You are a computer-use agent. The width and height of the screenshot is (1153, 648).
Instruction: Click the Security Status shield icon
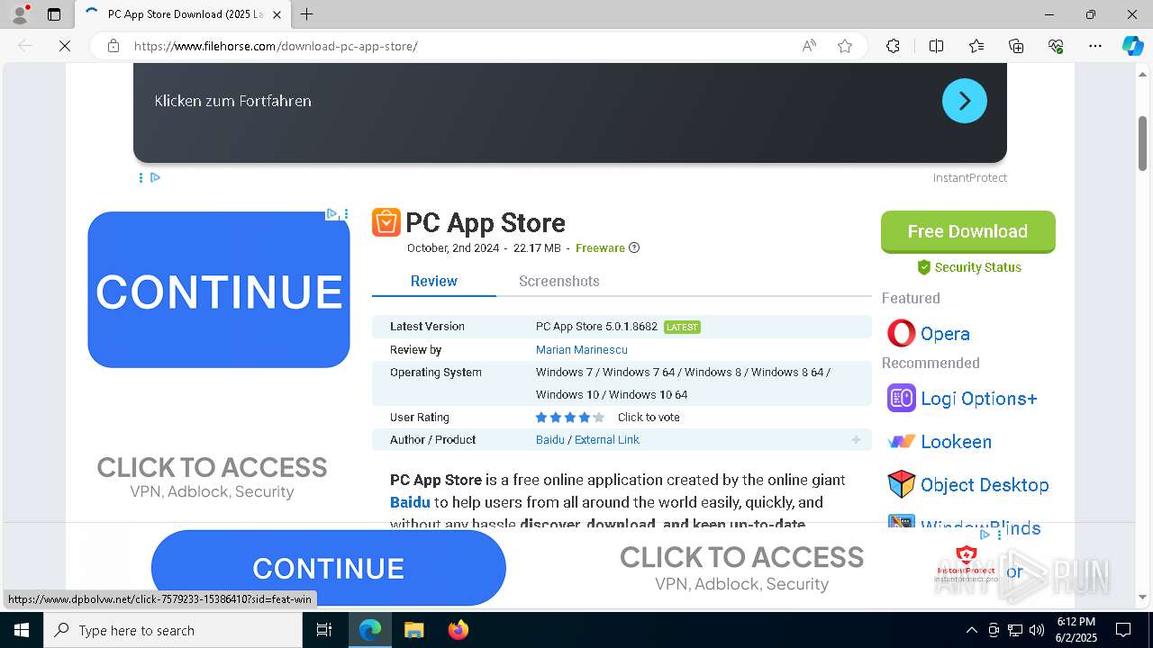click(923, 267)
